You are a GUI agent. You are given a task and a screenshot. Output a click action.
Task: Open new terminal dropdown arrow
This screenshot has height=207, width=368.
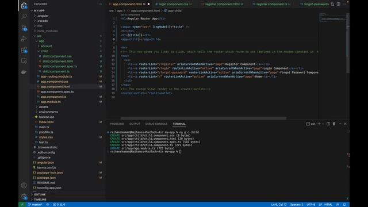click(x=323, y=124)
